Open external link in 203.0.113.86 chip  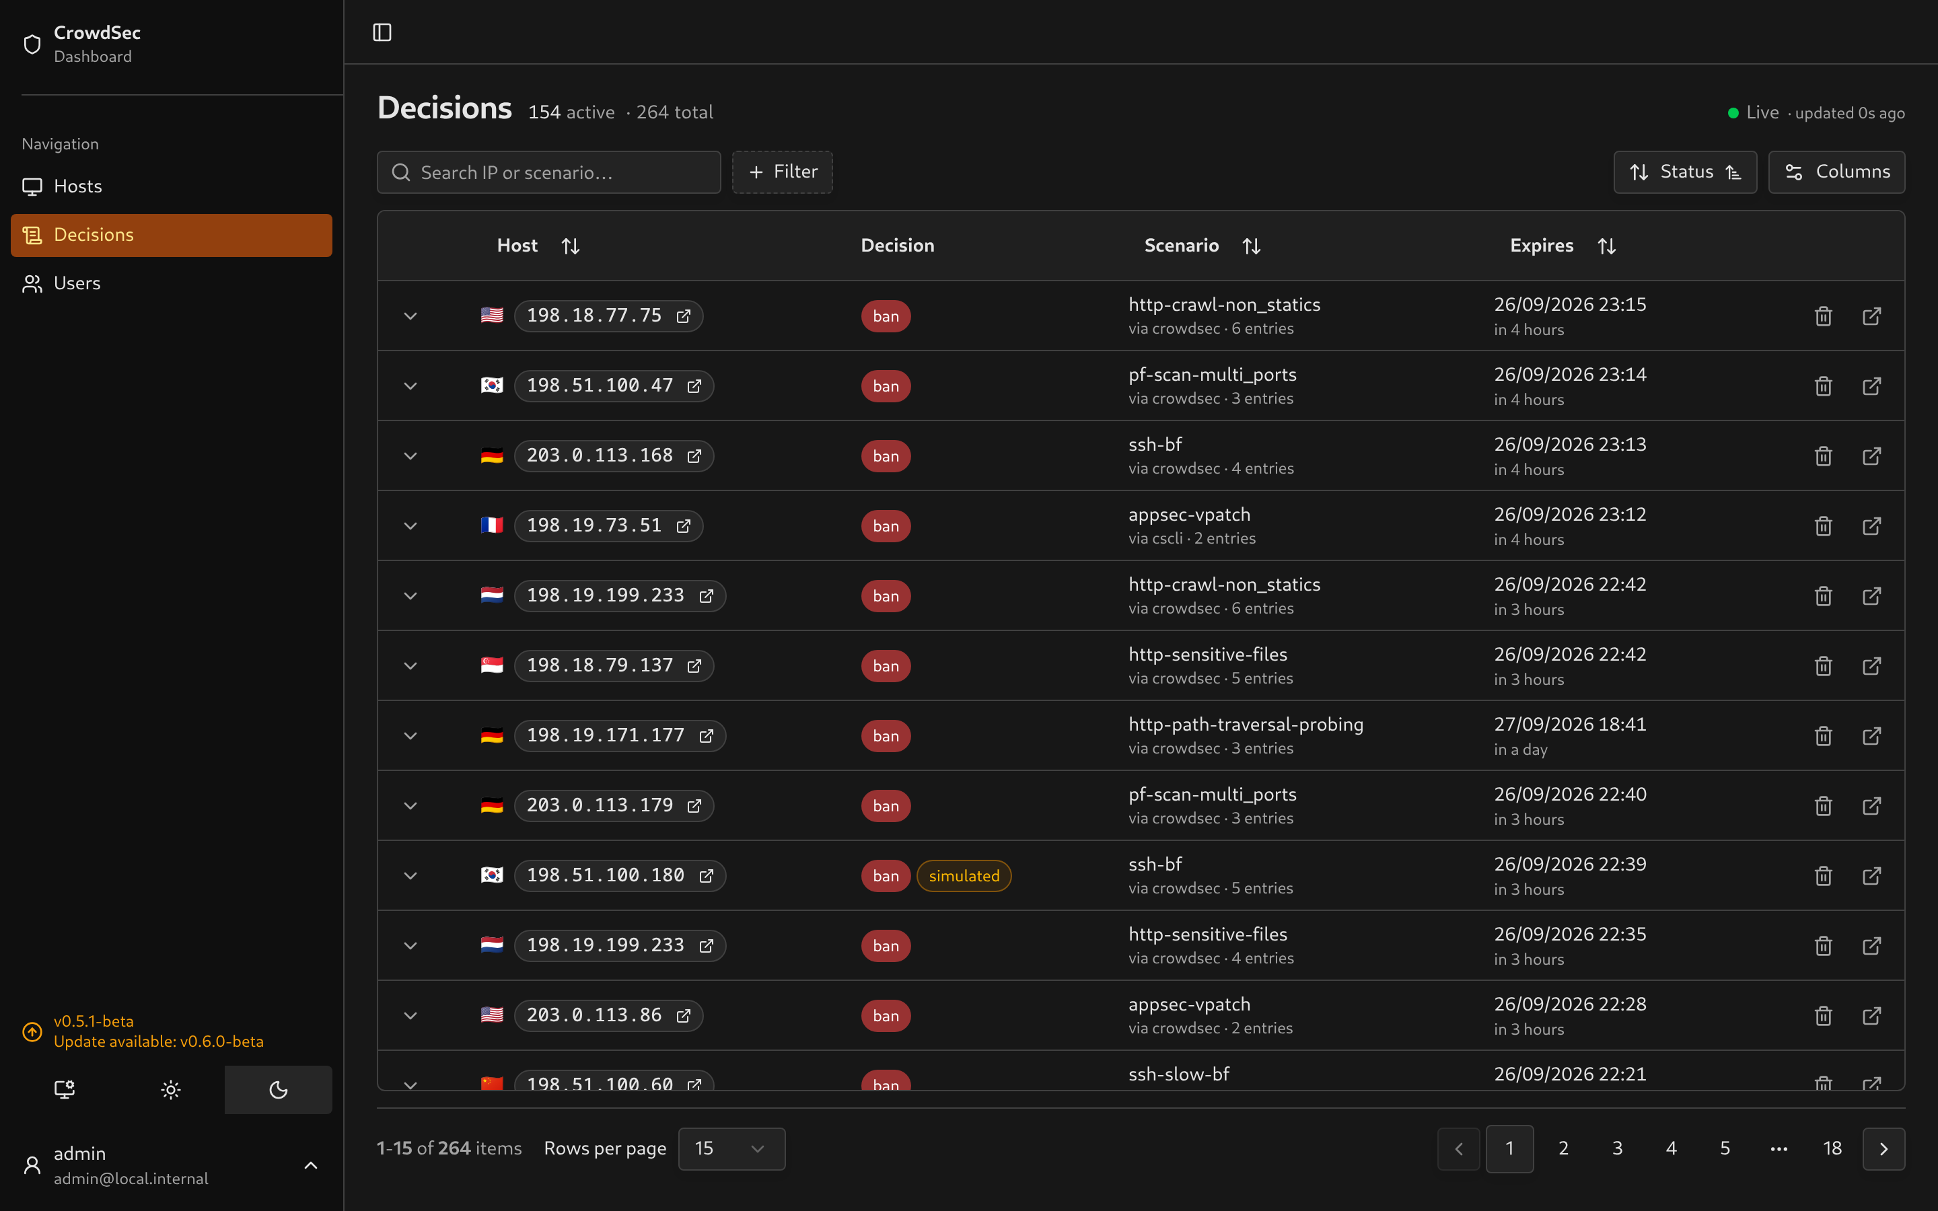[x=683, y=1016]
